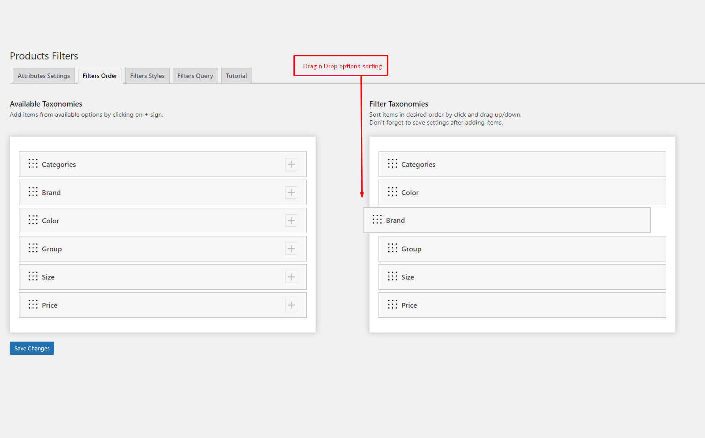The height and width of the screenshot is (438, 705).
Task: Click drag handle of Price in Filter Taxonomies
Action: (x=393, y=304)
